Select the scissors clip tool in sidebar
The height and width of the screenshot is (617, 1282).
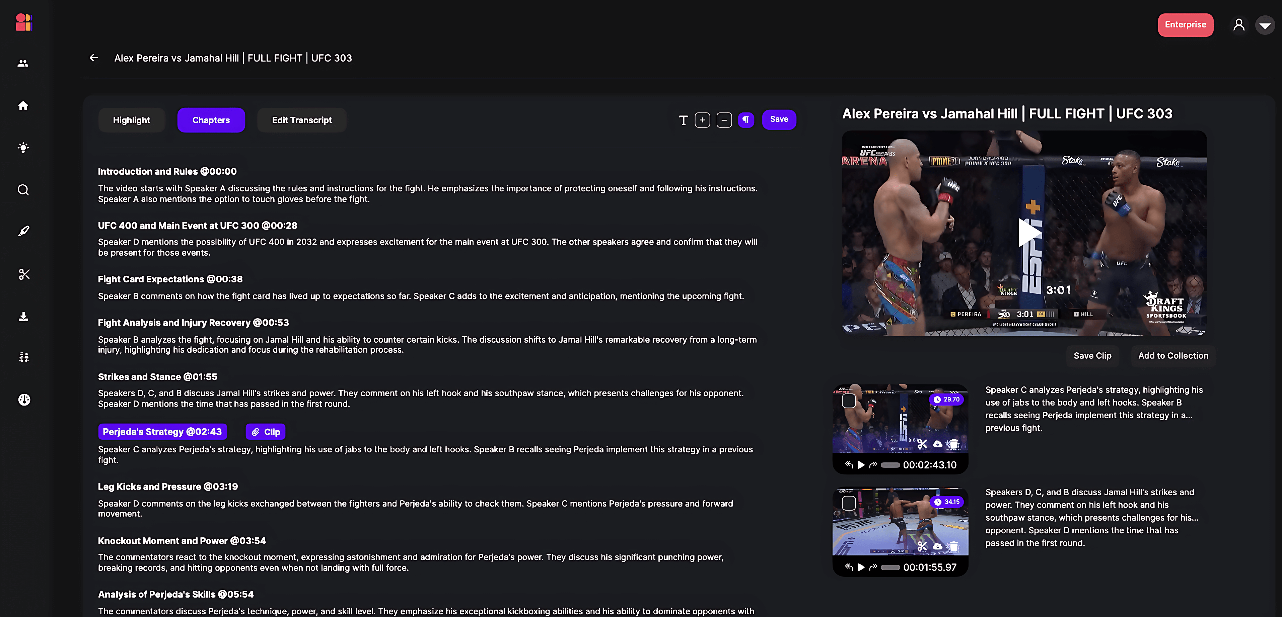coord(24,274)
